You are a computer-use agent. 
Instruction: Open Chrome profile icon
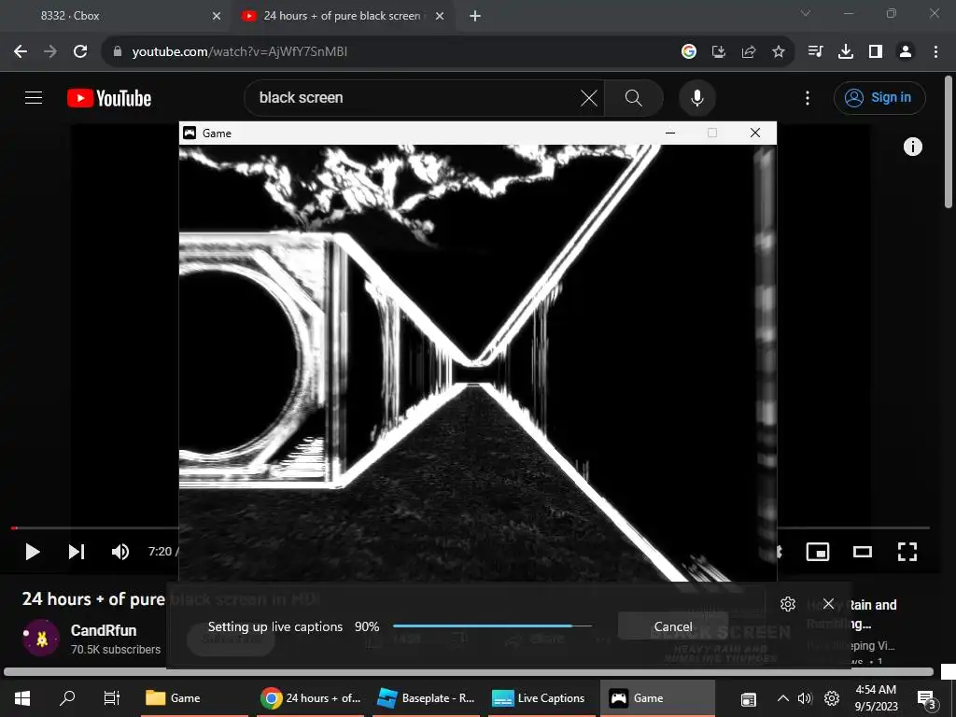click(906, 52)
